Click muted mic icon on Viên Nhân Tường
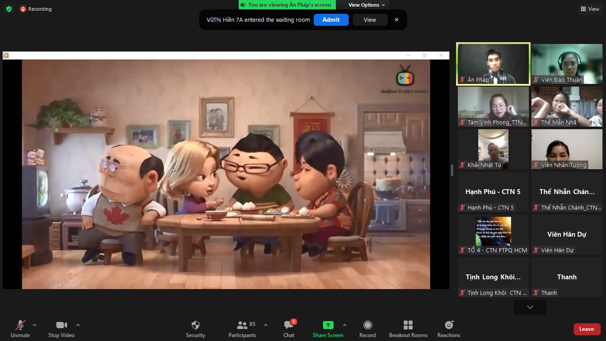This screenshot has height=341, width=606. 536,165
